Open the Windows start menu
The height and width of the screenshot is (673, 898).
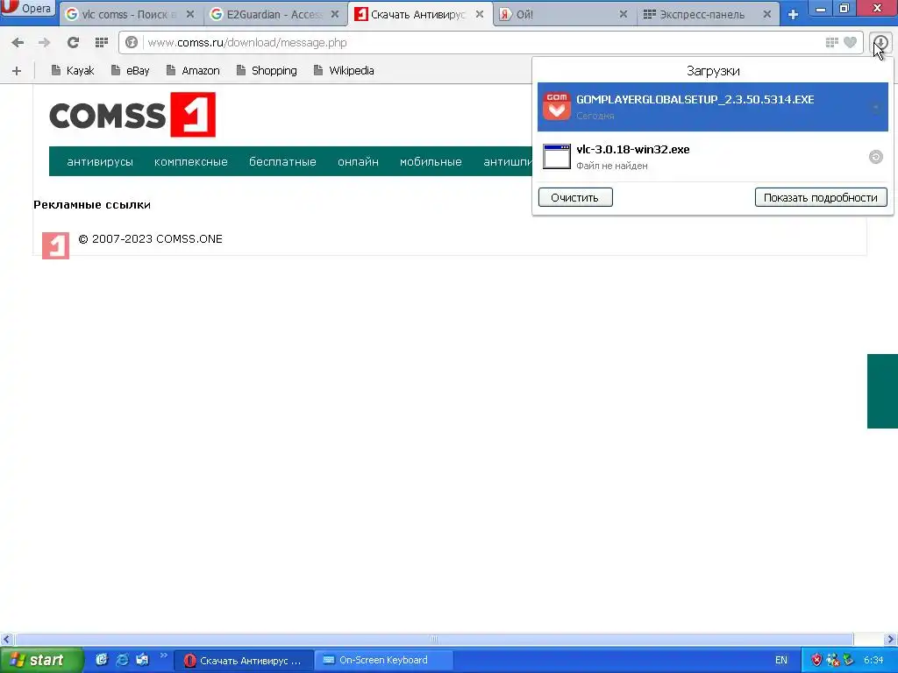coord(40,660)
